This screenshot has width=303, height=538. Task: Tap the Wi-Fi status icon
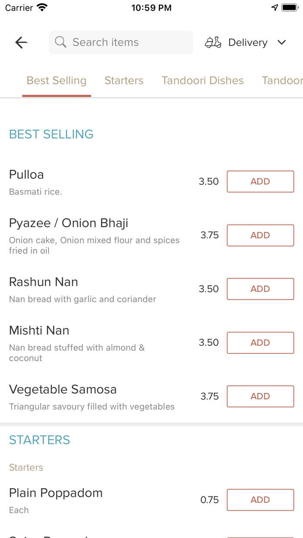click(x=42, y=8)
